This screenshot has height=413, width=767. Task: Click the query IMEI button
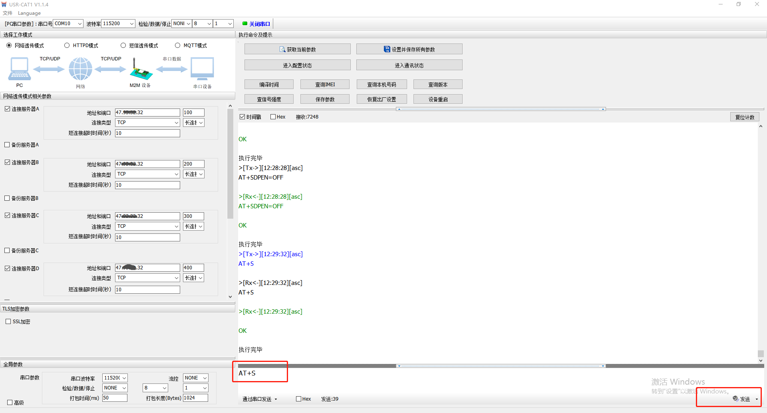point(325,85)
